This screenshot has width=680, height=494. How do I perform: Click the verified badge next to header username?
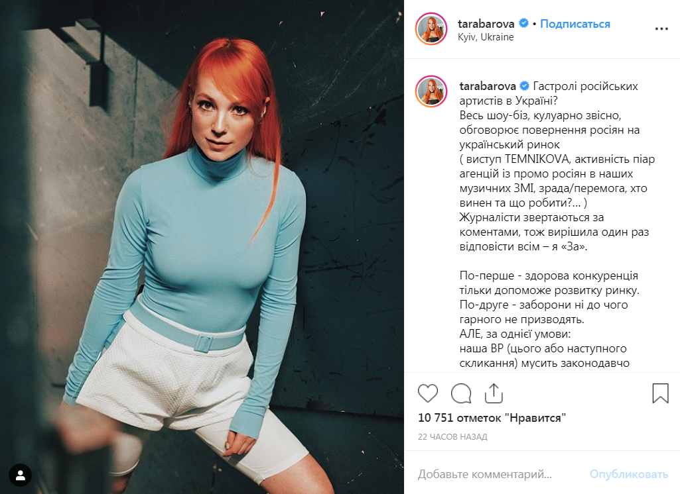[524, 23]
